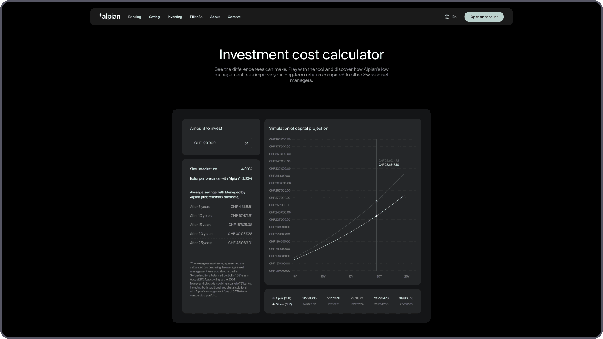This screenshot has height=339, width=603.
Task: Click the 10Y label on chart axis
Action: coord(323,276)
